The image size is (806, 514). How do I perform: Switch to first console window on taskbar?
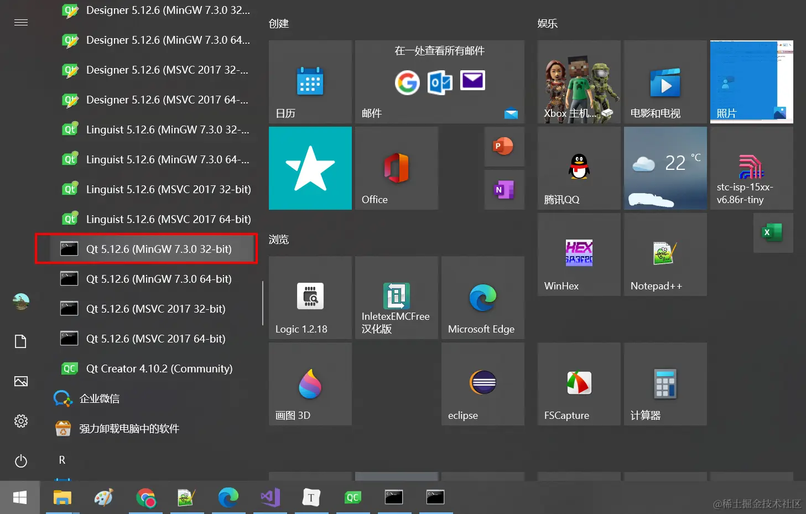[394, 497]
